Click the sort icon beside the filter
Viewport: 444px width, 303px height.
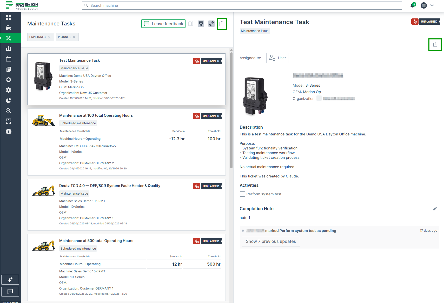[211, 24]
